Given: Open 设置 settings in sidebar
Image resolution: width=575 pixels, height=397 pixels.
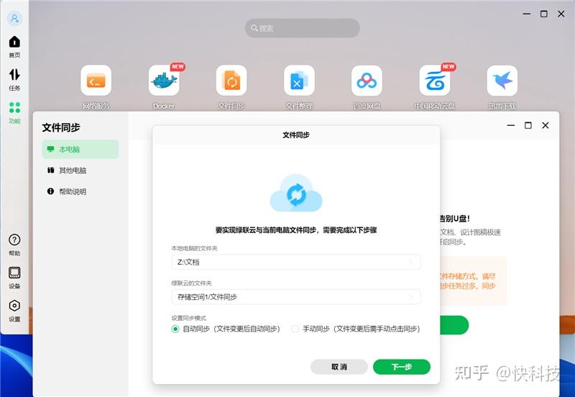Looking at the screenshot, I should [14, 311].
